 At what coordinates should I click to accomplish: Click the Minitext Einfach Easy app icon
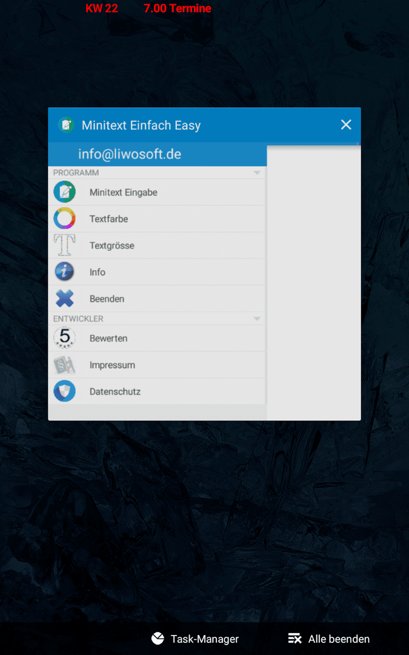(x=66, y=125)
